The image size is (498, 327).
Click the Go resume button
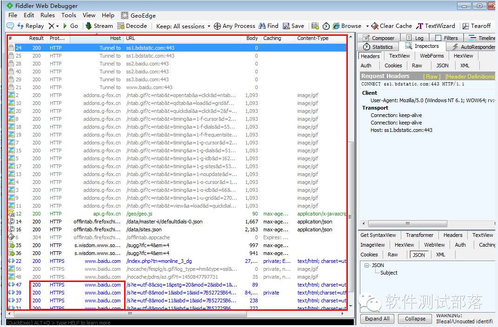click(x=71, y=26)
